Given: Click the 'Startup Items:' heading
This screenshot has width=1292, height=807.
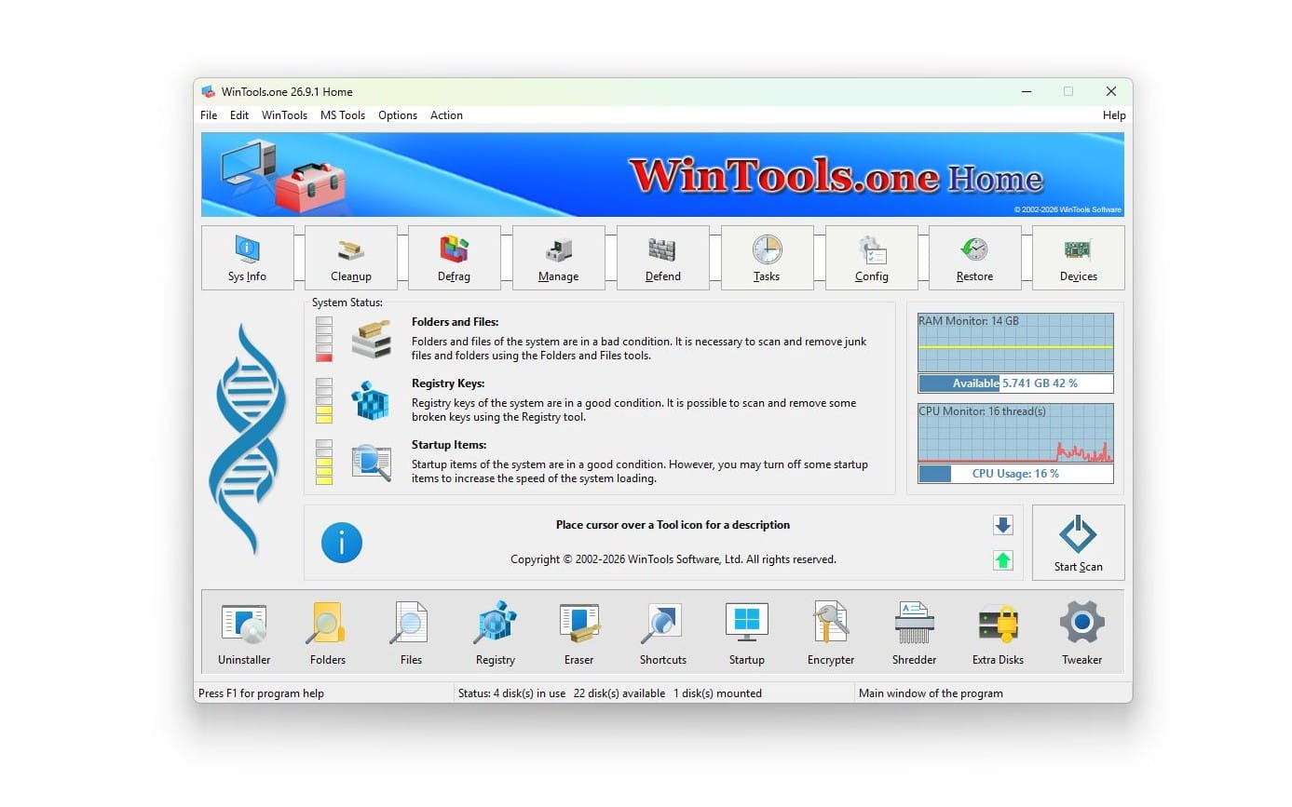Looking at the screenshot, I should pyautogui.click(x=449, y=445).
